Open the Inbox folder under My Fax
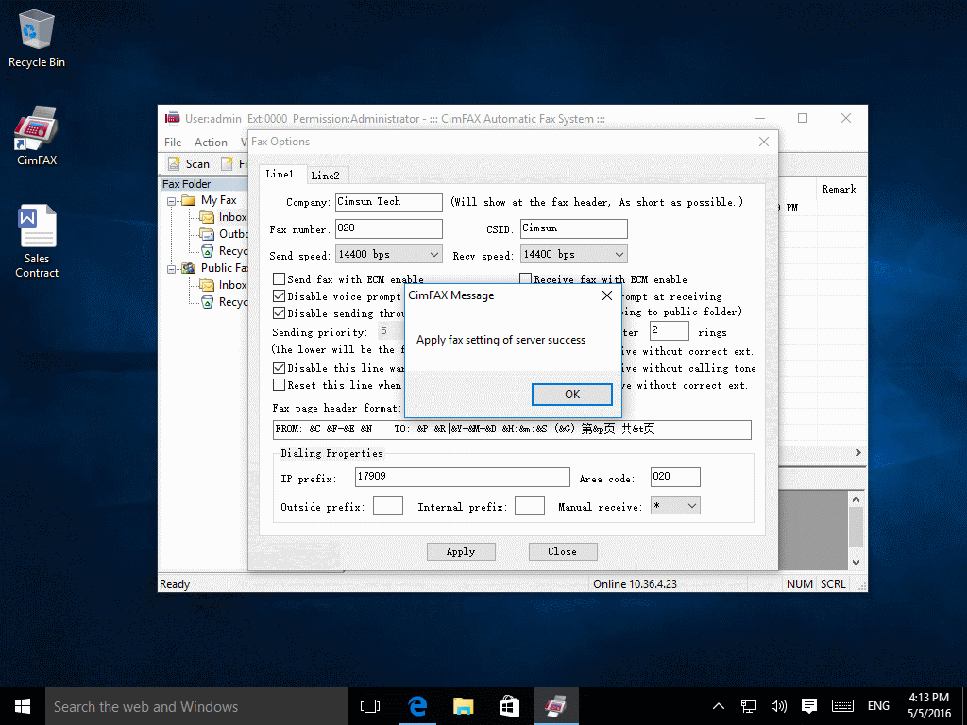Screen dimensions: 967x725 207,217
